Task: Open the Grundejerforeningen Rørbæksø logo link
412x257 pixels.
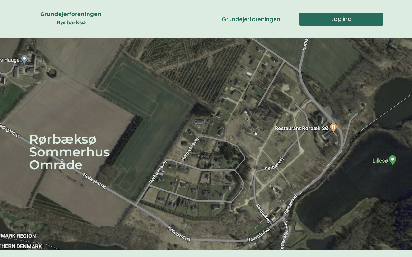Action: click(71, 18)
